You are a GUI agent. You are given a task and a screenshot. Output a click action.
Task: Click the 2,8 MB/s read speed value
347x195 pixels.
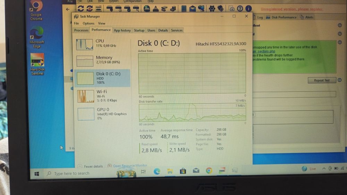[152, 150]
